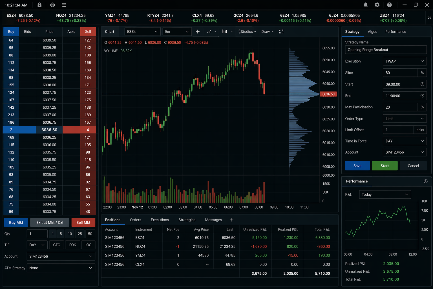Screen dimensions: 433x289
Task: Click the Strategy Name input field
Action: [386, 50]
